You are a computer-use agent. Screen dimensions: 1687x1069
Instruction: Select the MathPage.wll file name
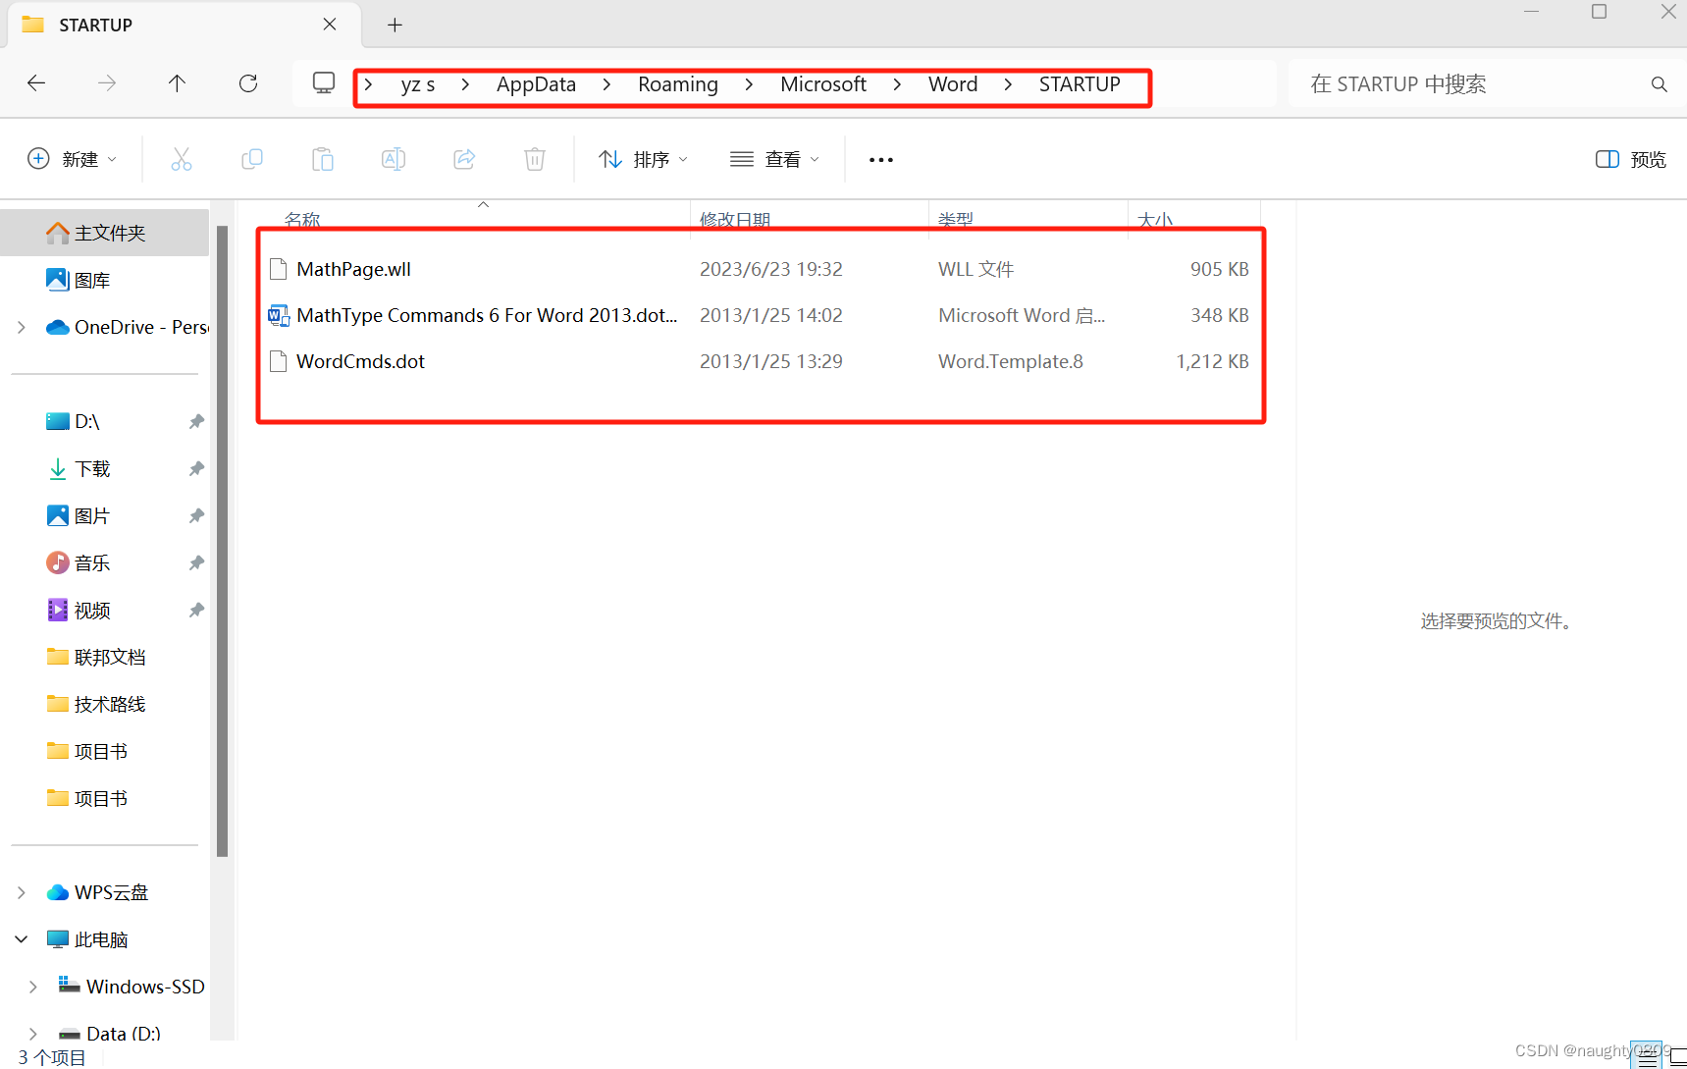[354, 269]
